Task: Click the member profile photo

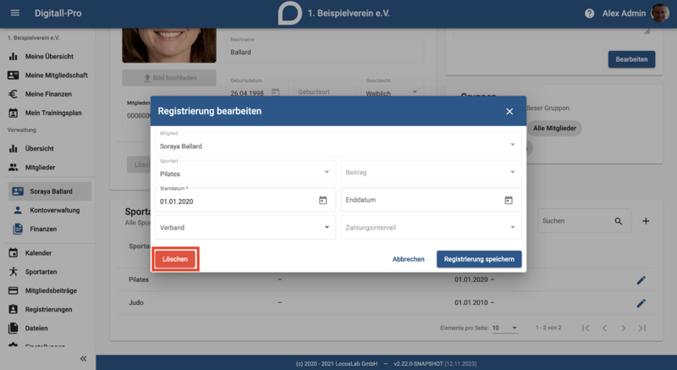Action: 169,46
